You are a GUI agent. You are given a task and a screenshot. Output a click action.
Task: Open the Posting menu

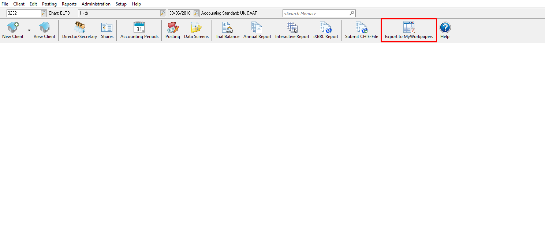pos(49,4)
